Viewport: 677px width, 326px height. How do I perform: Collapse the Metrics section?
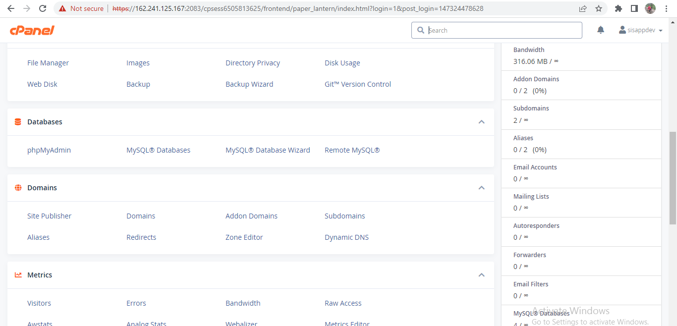click(481, 275)
